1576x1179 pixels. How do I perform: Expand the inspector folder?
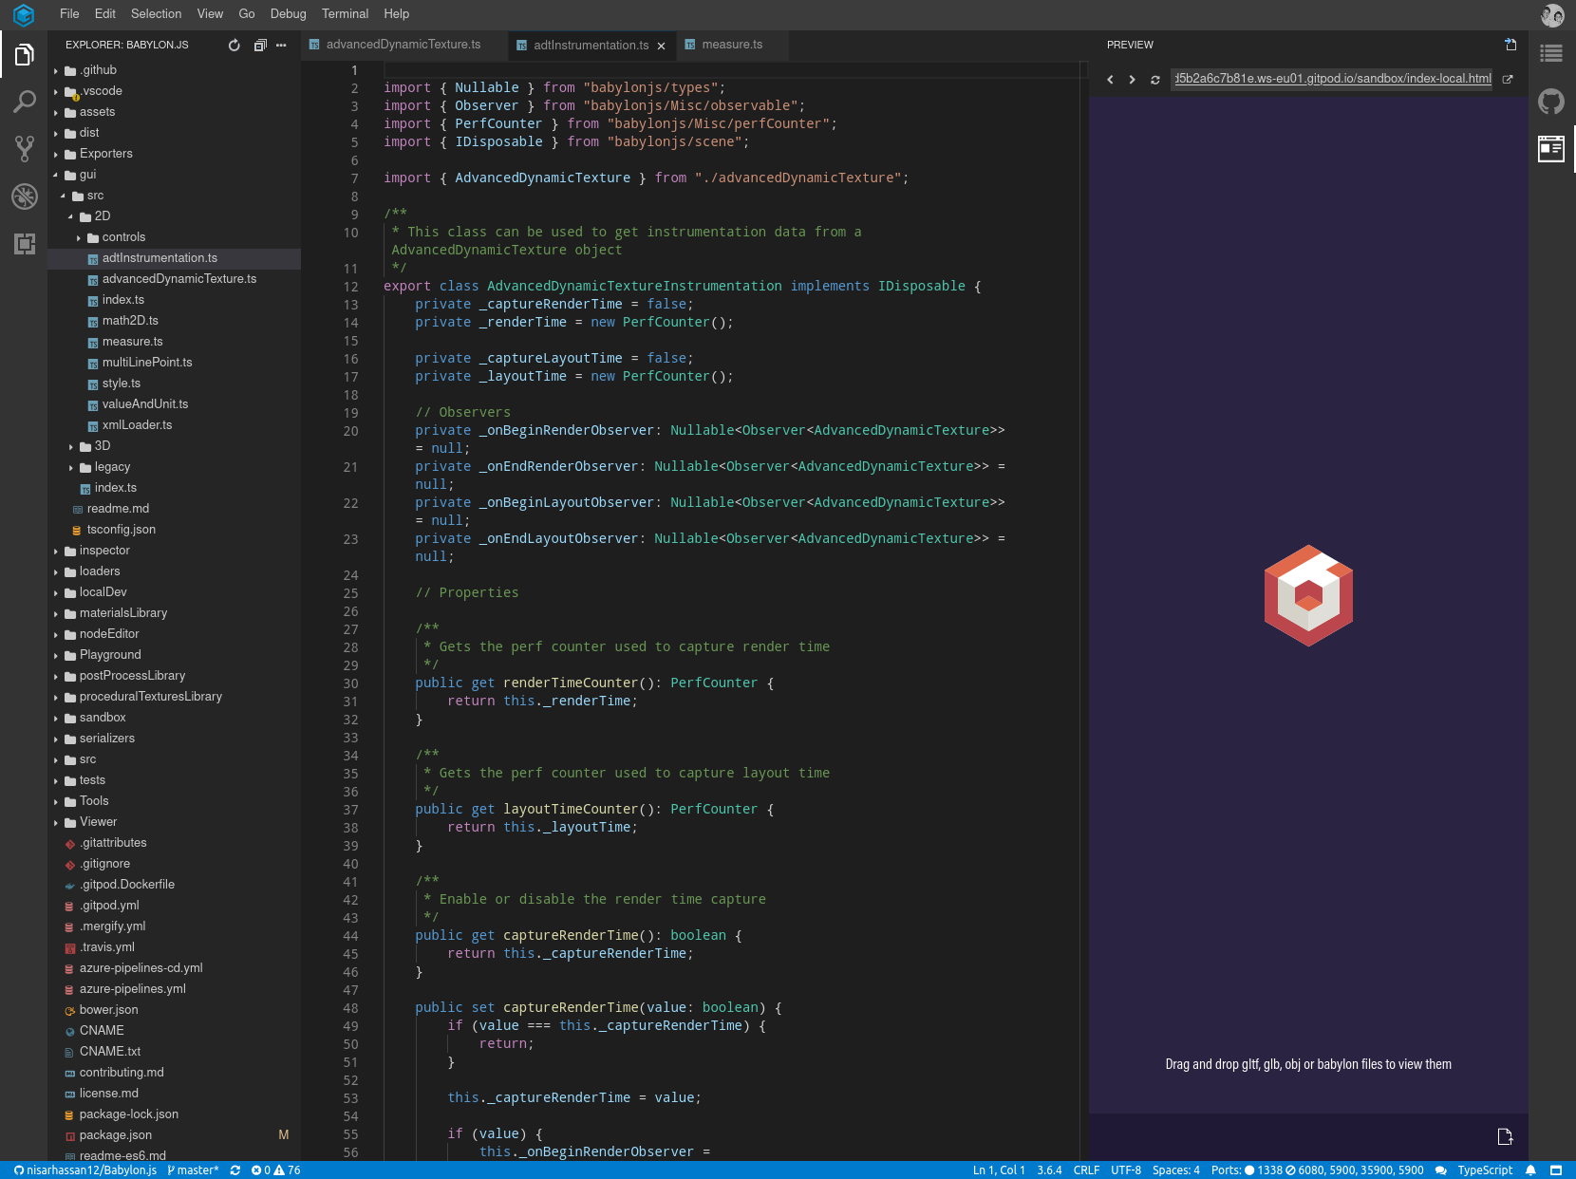pos(174,551)
